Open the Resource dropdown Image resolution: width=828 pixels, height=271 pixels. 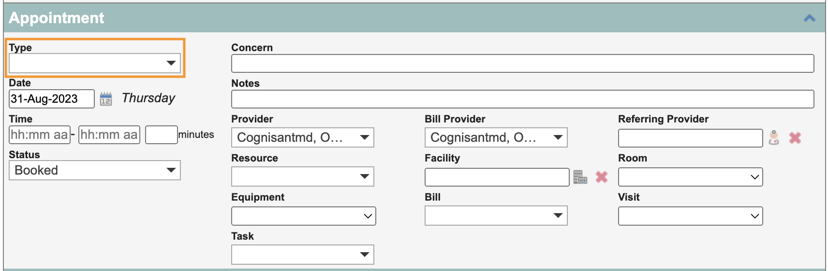click(303, 176)
